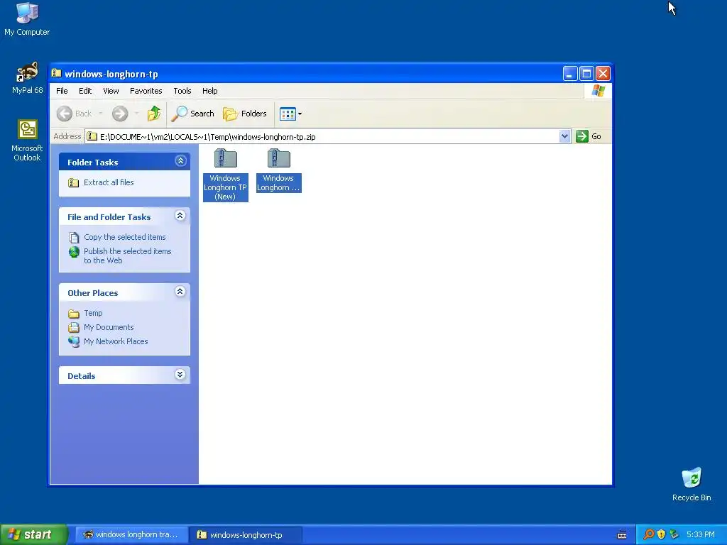
Task: Click the grayed-out Back toolbar button
Action: coord(74,114)
